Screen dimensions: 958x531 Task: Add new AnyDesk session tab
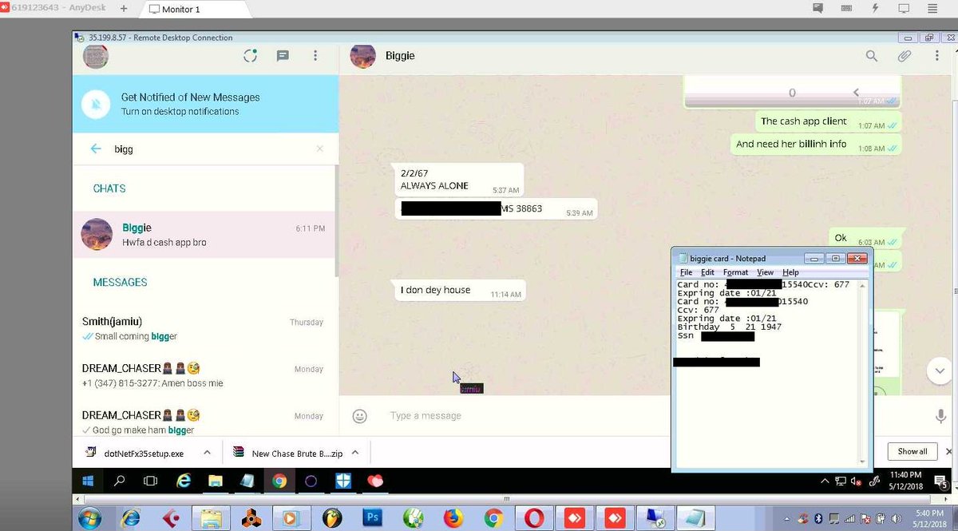click(x=124, y=9)
